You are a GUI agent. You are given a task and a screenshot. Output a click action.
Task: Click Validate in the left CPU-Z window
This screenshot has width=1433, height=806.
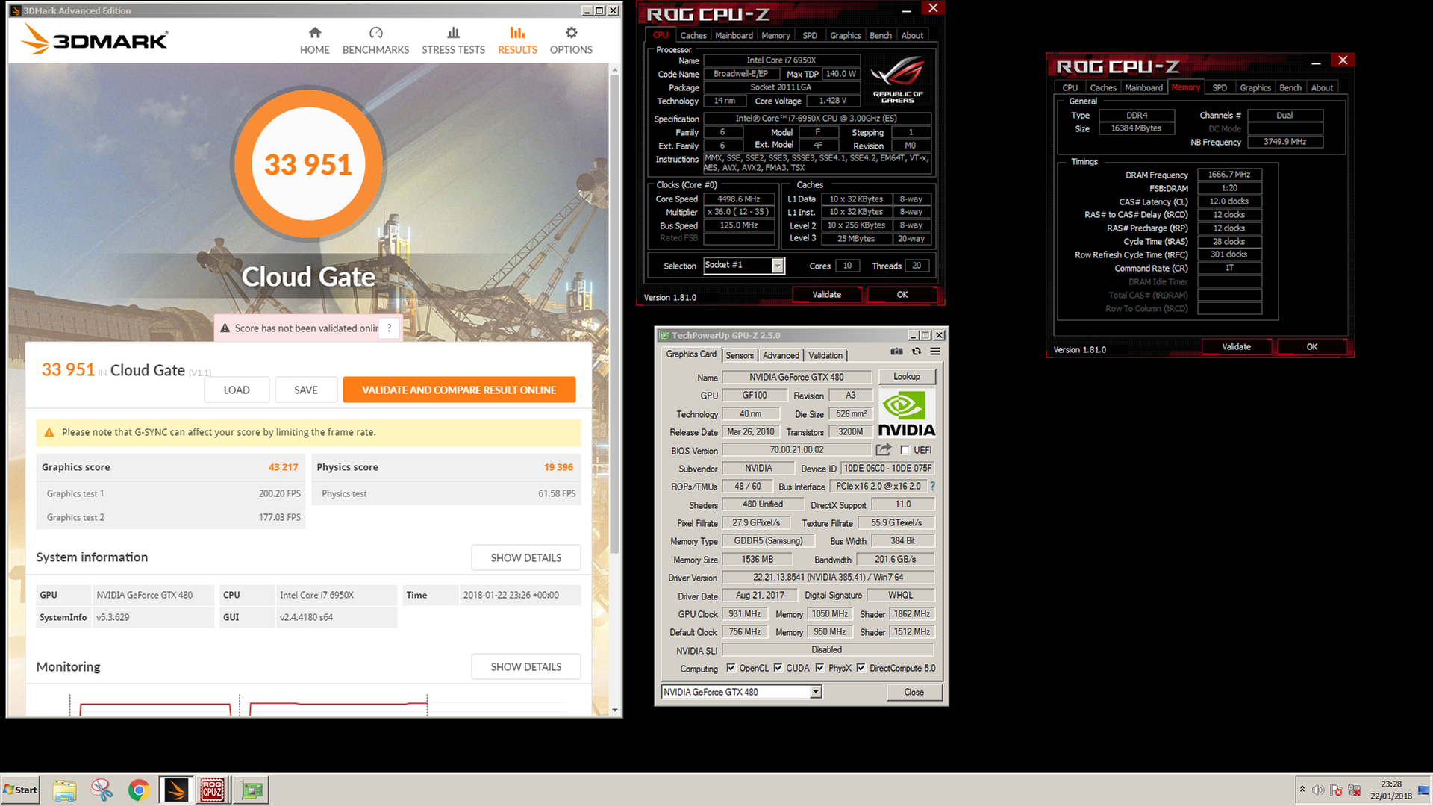[x=826, y=294]
